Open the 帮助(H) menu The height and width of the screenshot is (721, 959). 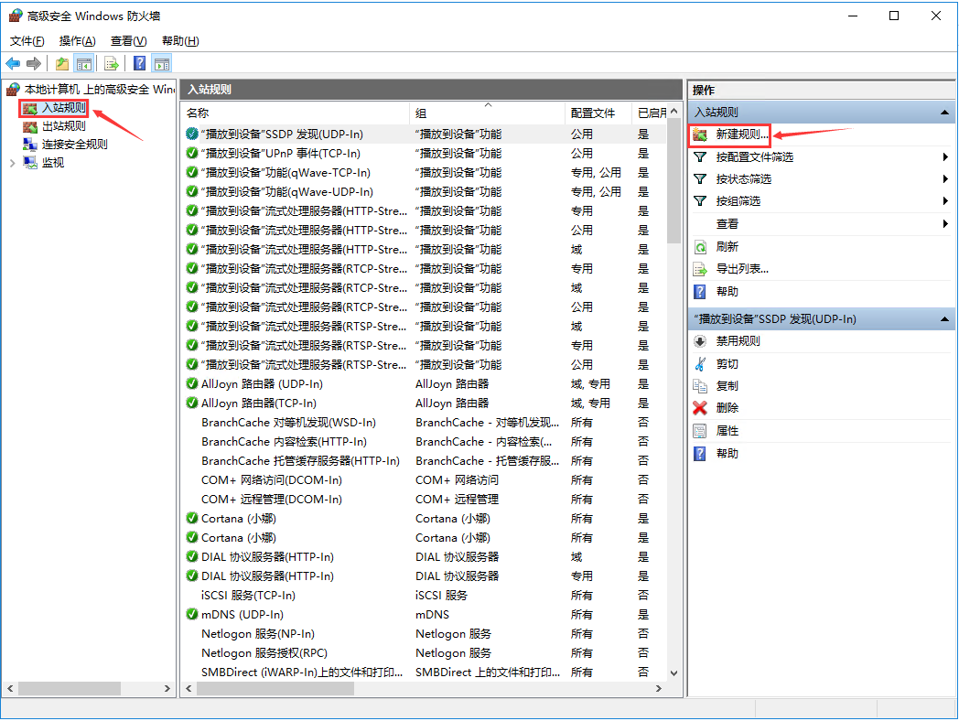click(x=180, y=41)
